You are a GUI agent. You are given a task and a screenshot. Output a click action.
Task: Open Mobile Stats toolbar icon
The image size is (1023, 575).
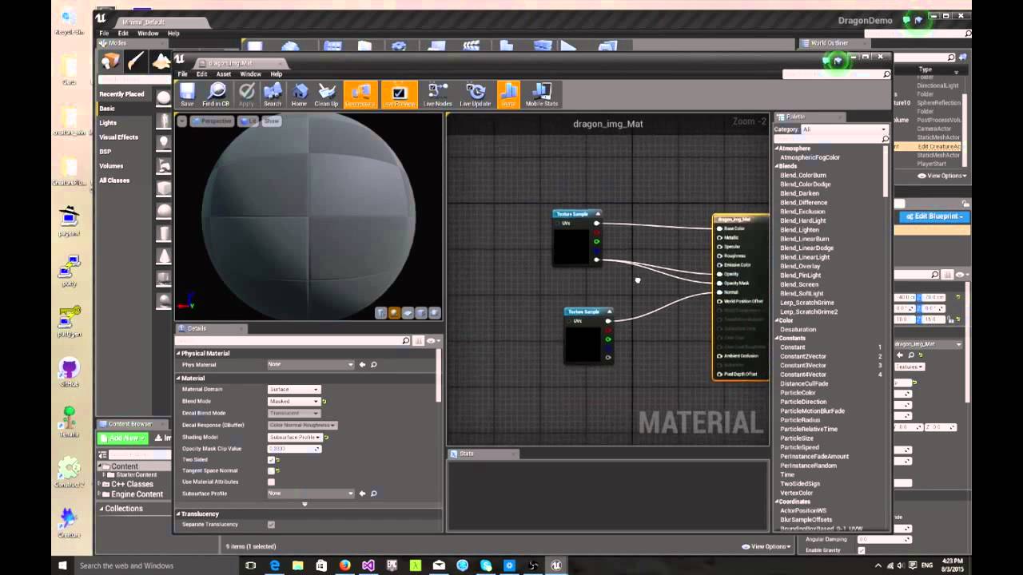click(541, 94)
